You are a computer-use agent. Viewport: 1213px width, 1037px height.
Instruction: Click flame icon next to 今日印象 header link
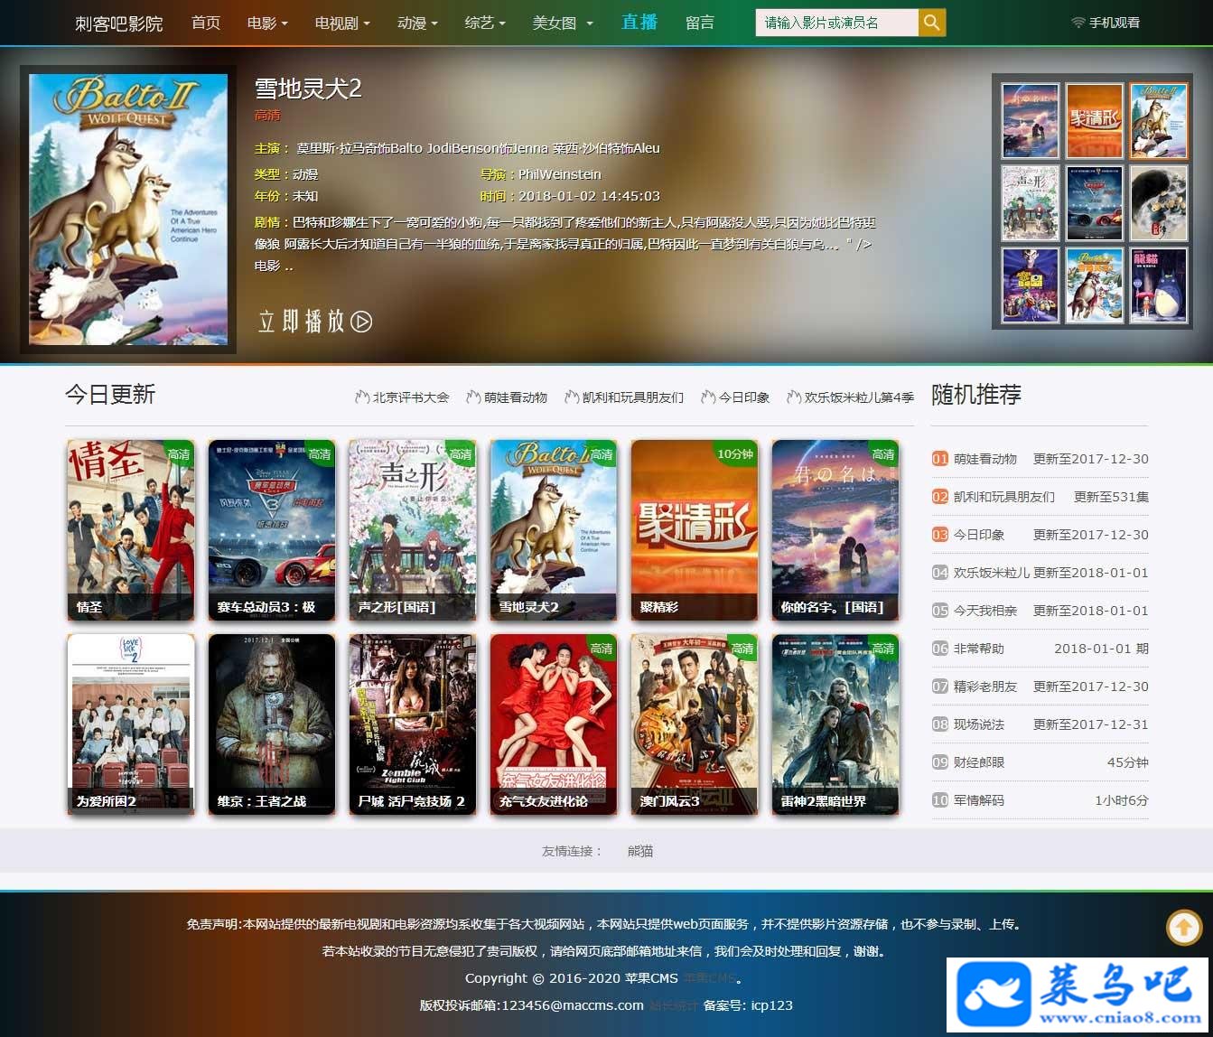click(x=708, y=397)
